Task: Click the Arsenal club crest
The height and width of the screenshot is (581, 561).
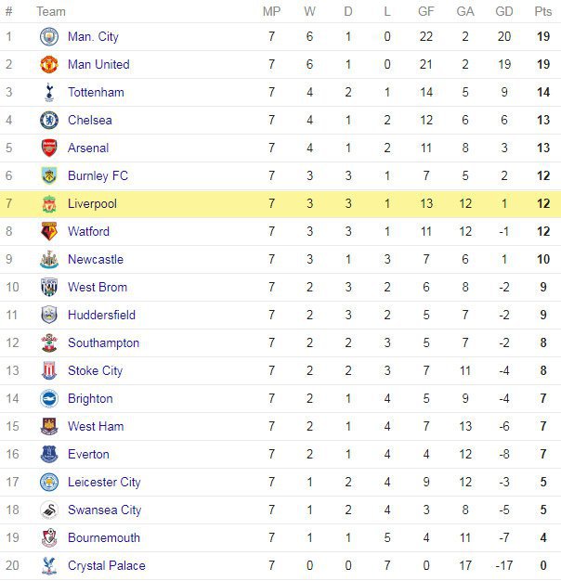Action: pos(49,148)
